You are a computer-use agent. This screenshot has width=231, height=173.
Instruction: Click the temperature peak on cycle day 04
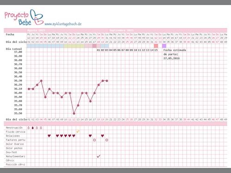[41, 81]
